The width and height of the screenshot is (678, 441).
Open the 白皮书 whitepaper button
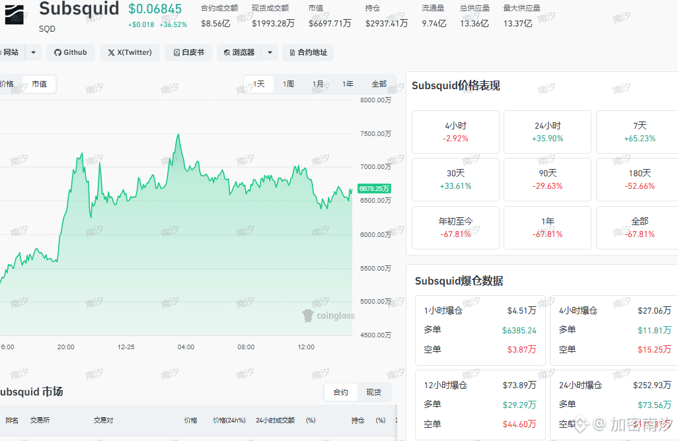click(188, 53)
